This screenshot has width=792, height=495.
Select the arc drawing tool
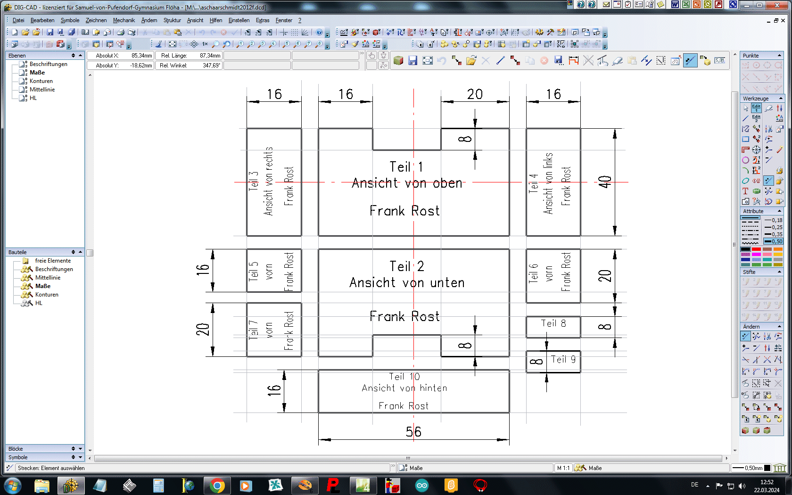pyautogui.click(x=746, y=170)
